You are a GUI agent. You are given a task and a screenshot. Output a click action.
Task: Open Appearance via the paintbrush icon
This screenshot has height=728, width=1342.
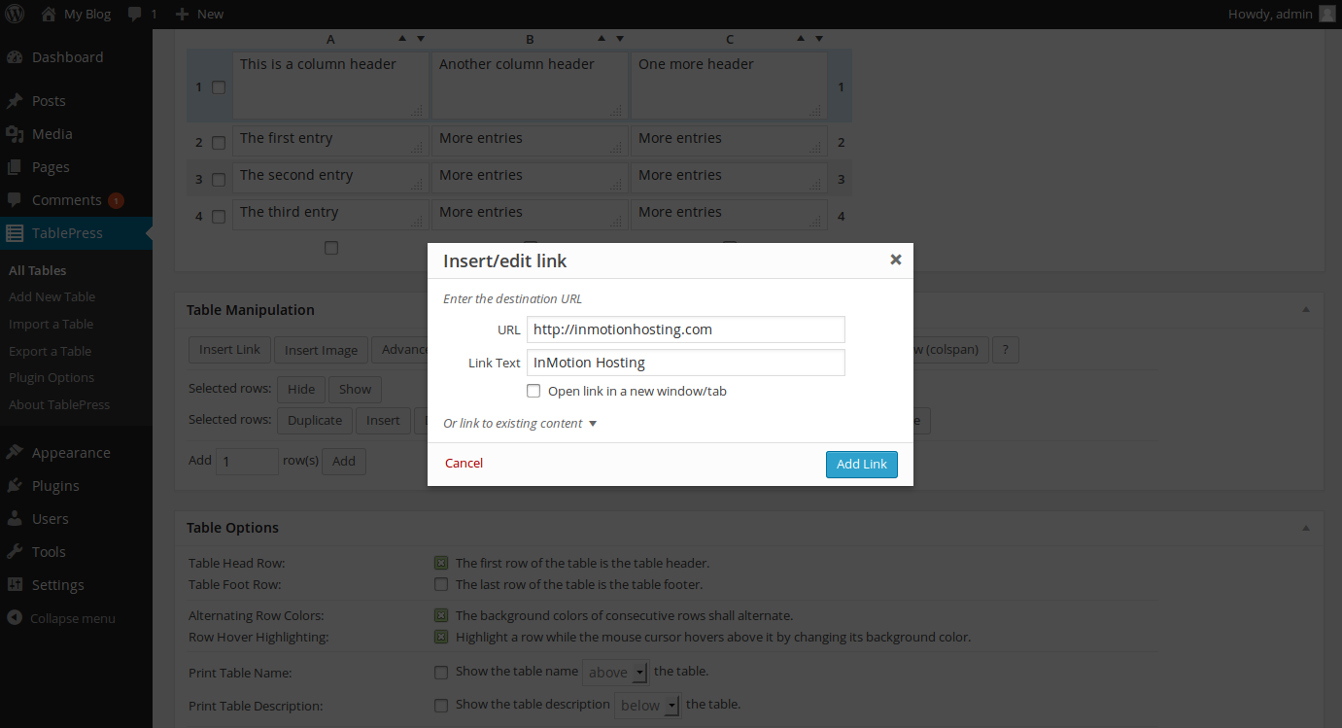[x=15, y=453]
